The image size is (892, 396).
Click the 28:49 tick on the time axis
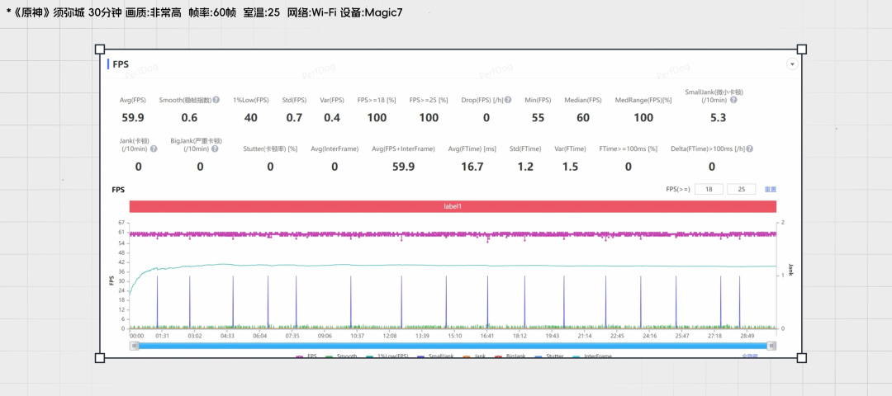coord(747,336)
